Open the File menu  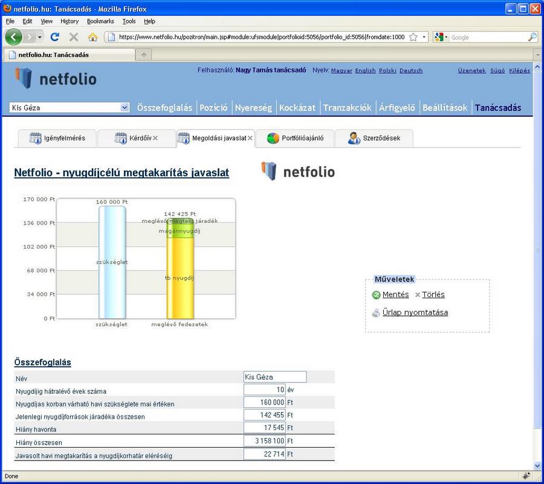(10, 21)
